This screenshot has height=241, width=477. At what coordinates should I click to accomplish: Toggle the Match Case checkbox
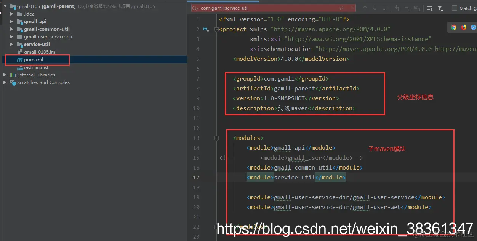455,8
